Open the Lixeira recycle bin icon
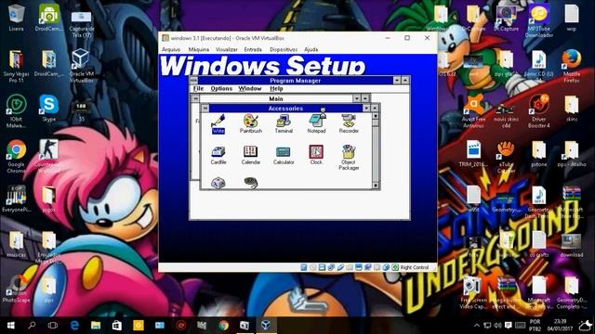The height and width of the screenshot is (334, 595). point(16,18)
